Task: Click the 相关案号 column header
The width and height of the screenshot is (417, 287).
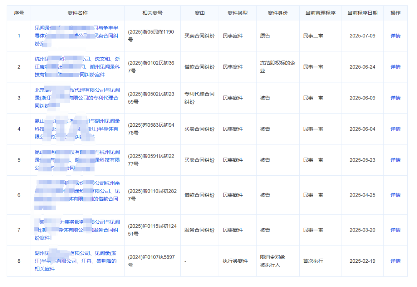Action: click(152, 12)
